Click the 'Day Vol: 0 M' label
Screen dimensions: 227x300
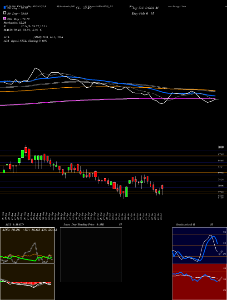click(143, 13)
